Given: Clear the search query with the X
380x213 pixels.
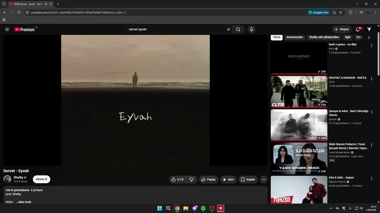Looking at the screenshot, I should (229, 29).
